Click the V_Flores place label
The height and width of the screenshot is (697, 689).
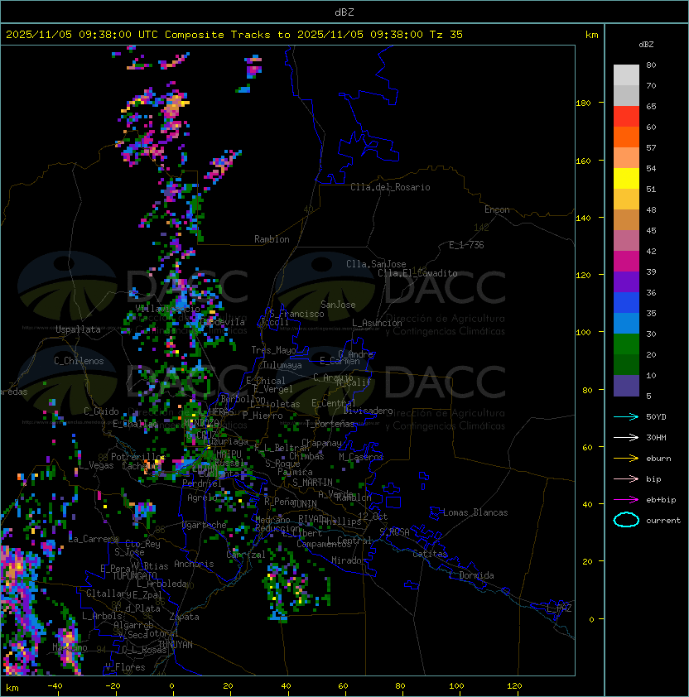(125, 667)
